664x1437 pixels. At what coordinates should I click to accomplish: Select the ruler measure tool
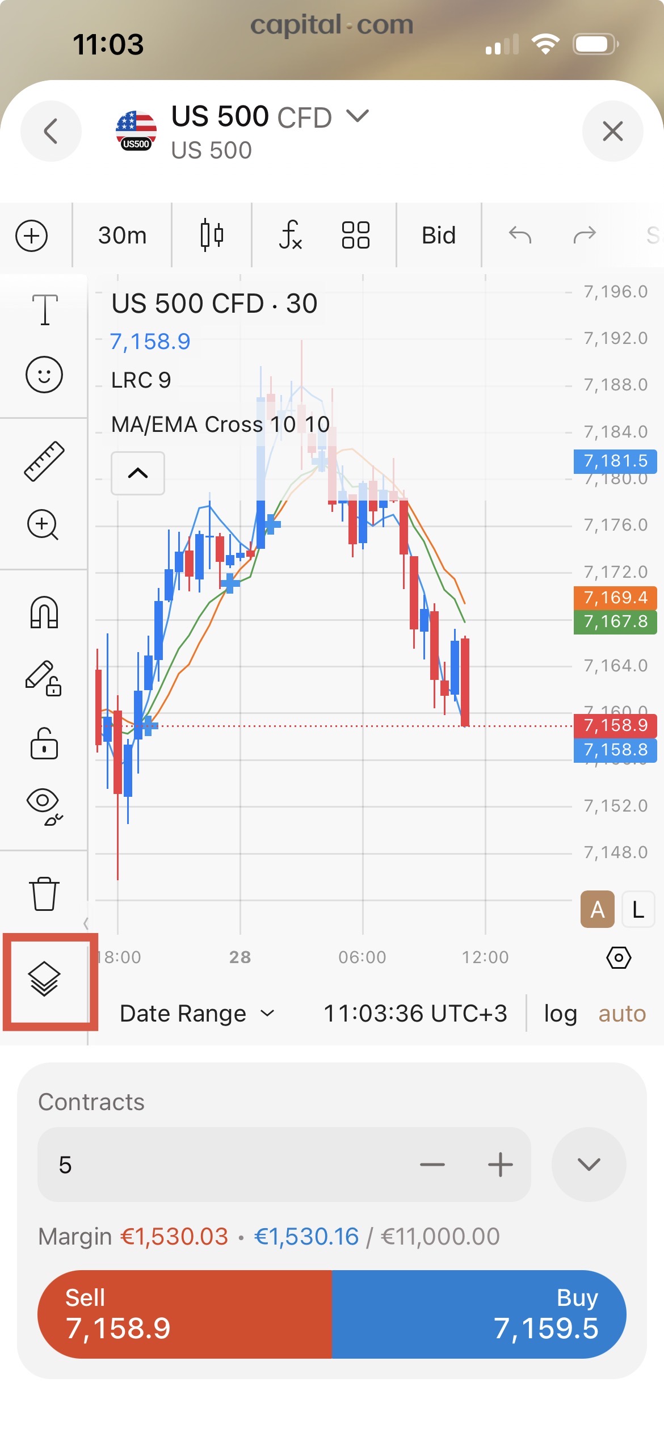[44, 461]
